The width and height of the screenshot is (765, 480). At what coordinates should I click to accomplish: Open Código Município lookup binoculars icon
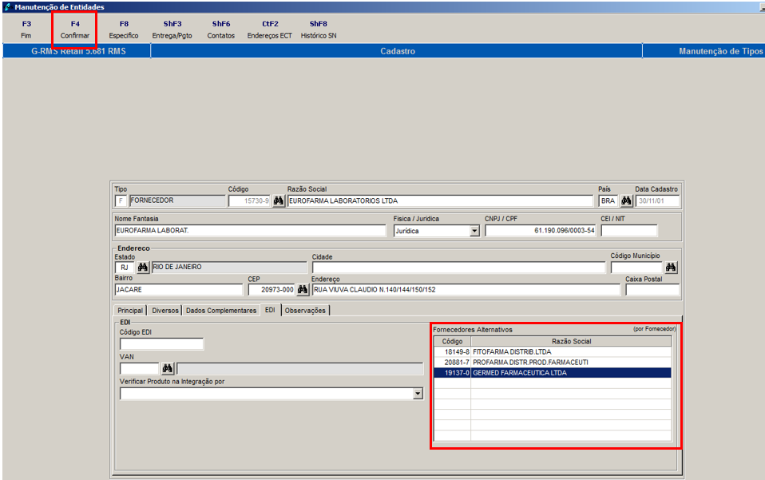coord(671,268)
